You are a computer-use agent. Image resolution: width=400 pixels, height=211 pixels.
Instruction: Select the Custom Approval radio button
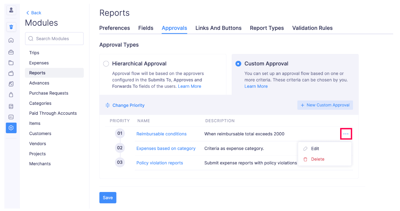(x=238, y=64)
